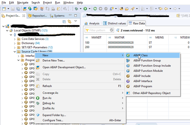
Task: Open the Repositories view tab
Action: click(x=38, y=16)
